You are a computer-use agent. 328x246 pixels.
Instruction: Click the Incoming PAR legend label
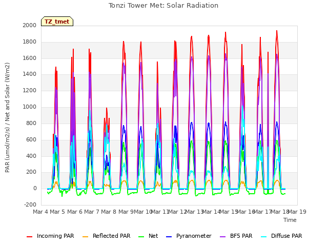[55, 236]
